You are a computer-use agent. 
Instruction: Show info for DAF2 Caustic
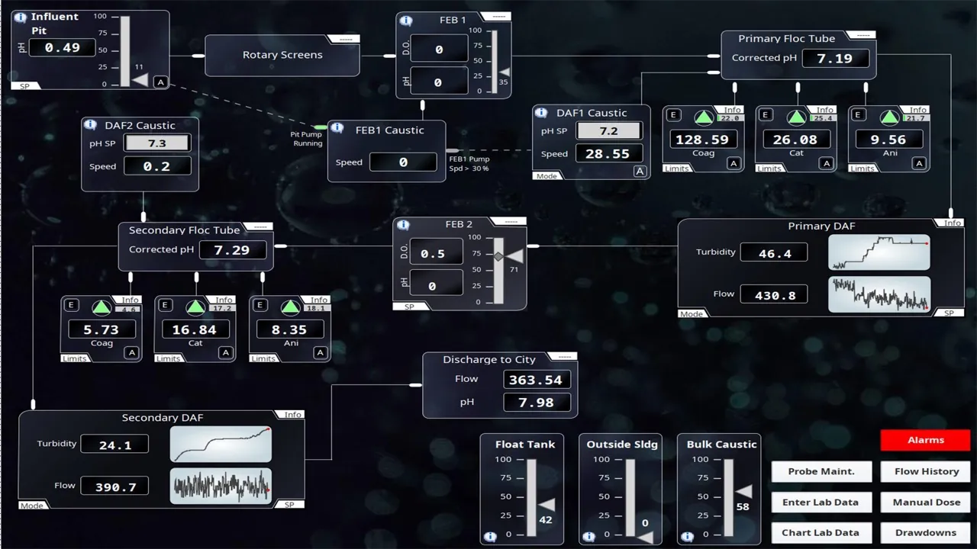coord(91,125)
